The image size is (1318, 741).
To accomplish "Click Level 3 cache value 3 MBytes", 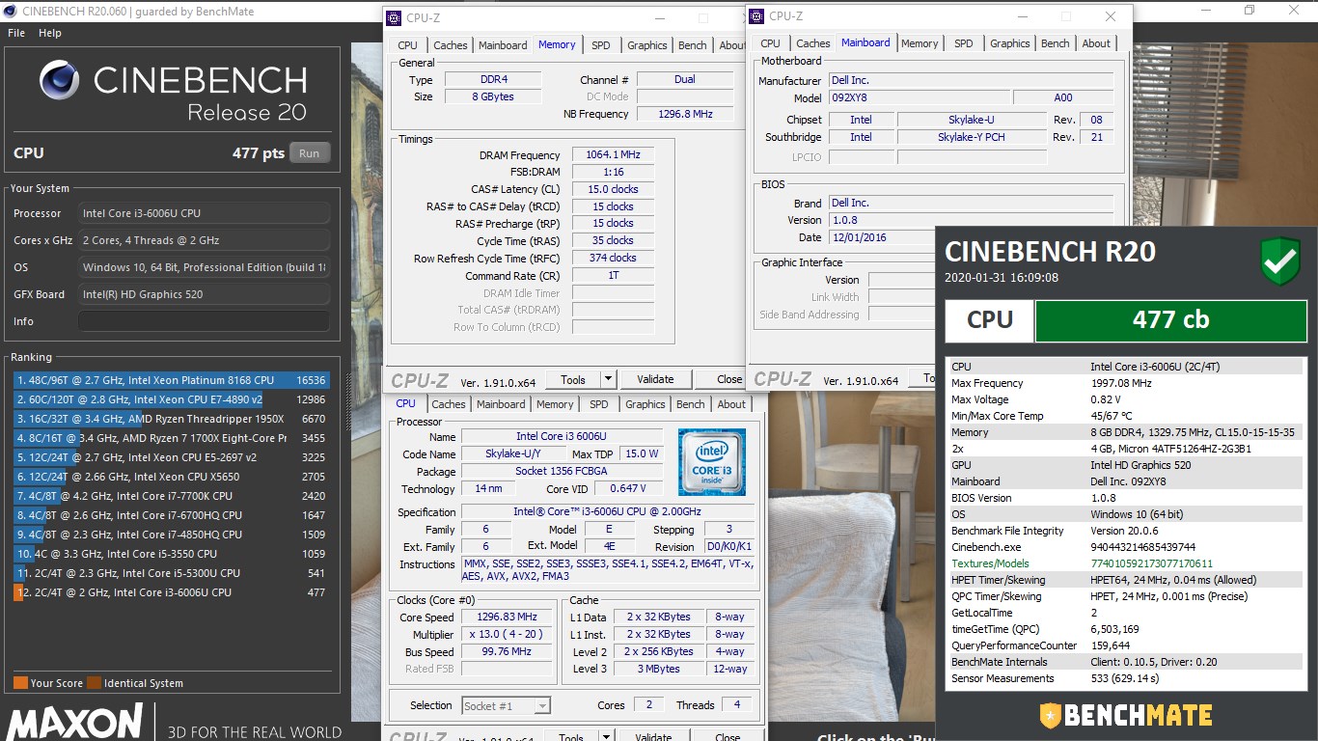I will [x=658, y=669].
